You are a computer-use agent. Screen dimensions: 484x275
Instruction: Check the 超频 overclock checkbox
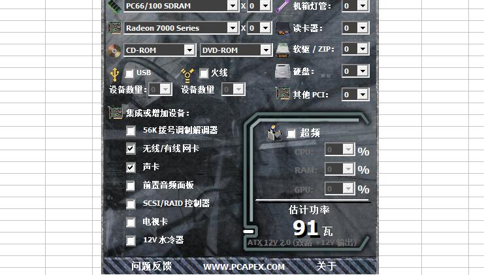pyautogui.click(x=291, y=134)
